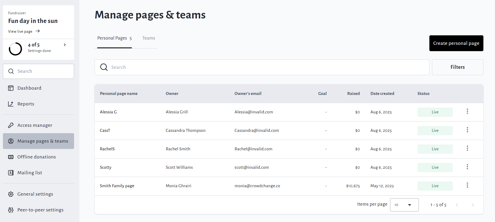Select the Personal Pages tab
This screenshot has width=495, height=222.
pyautogui.click(x=114, y=38)
